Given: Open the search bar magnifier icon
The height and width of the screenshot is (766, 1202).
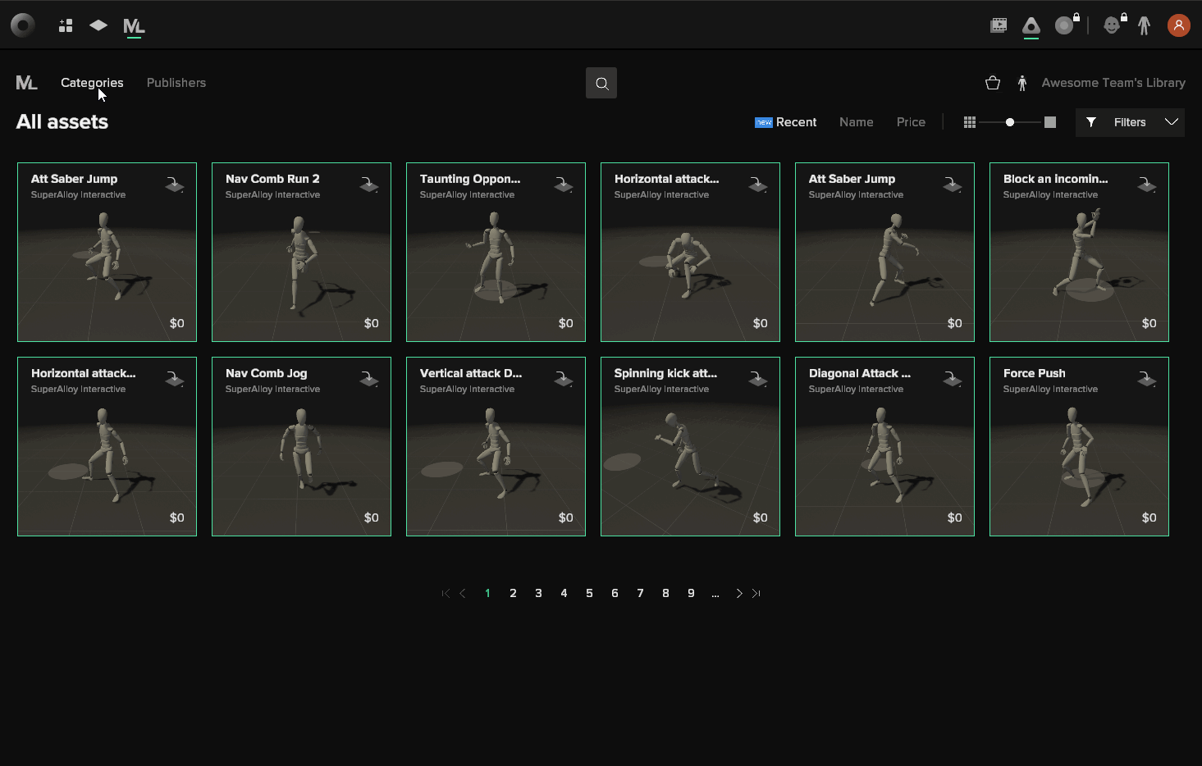Looking at the screenshot, I should pyautogui.click(x=601, y=82).
